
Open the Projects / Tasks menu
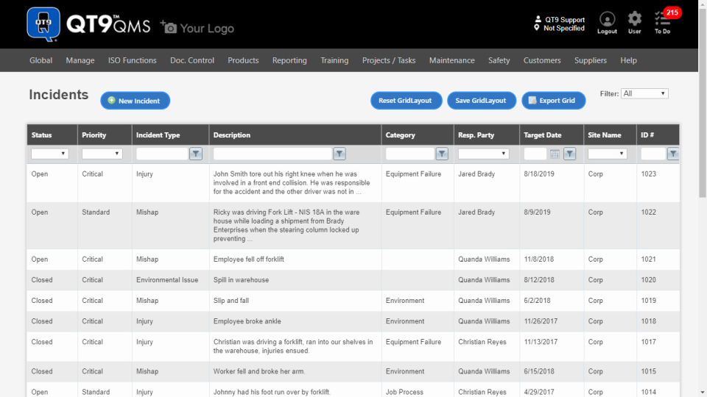pyautogui.click(x=389, y=60)
